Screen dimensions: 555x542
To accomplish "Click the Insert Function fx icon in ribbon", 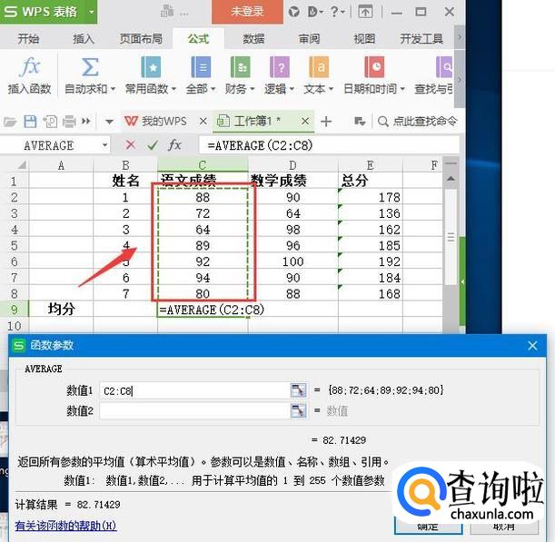I will 30,67.
